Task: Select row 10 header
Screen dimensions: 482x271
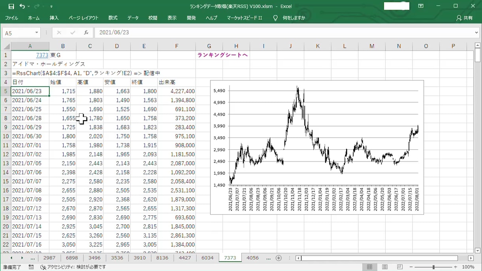Action: tap(6, 136)
